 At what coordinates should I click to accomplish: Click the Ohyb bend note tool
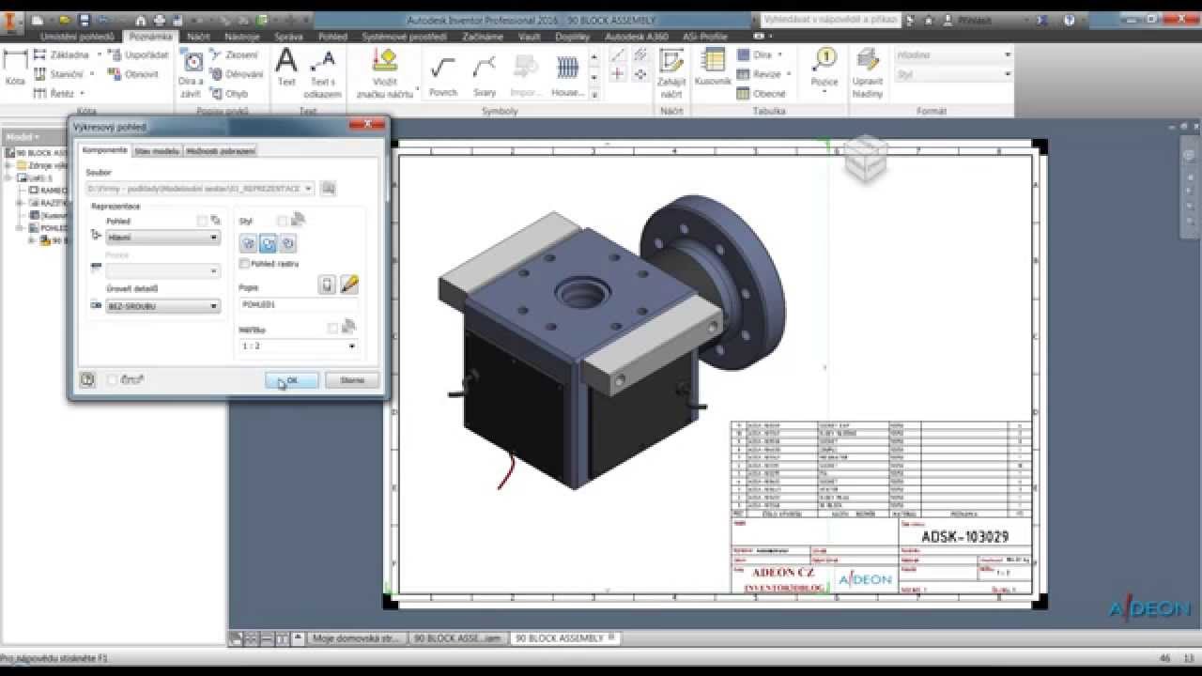229,94
